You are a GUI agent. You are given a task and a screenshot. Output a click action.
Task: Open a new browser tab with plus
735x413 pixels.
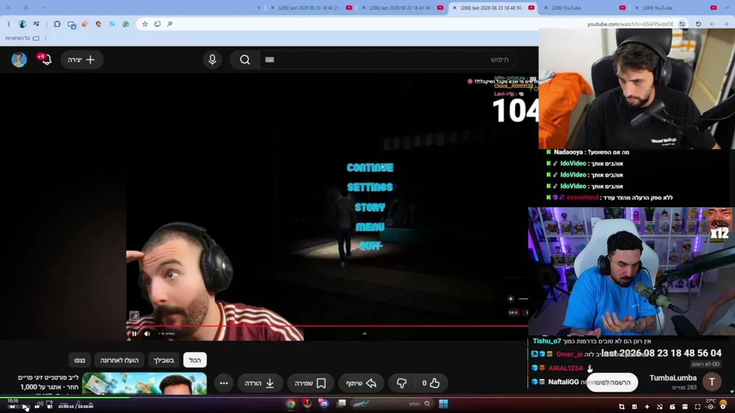click(259, 8)
